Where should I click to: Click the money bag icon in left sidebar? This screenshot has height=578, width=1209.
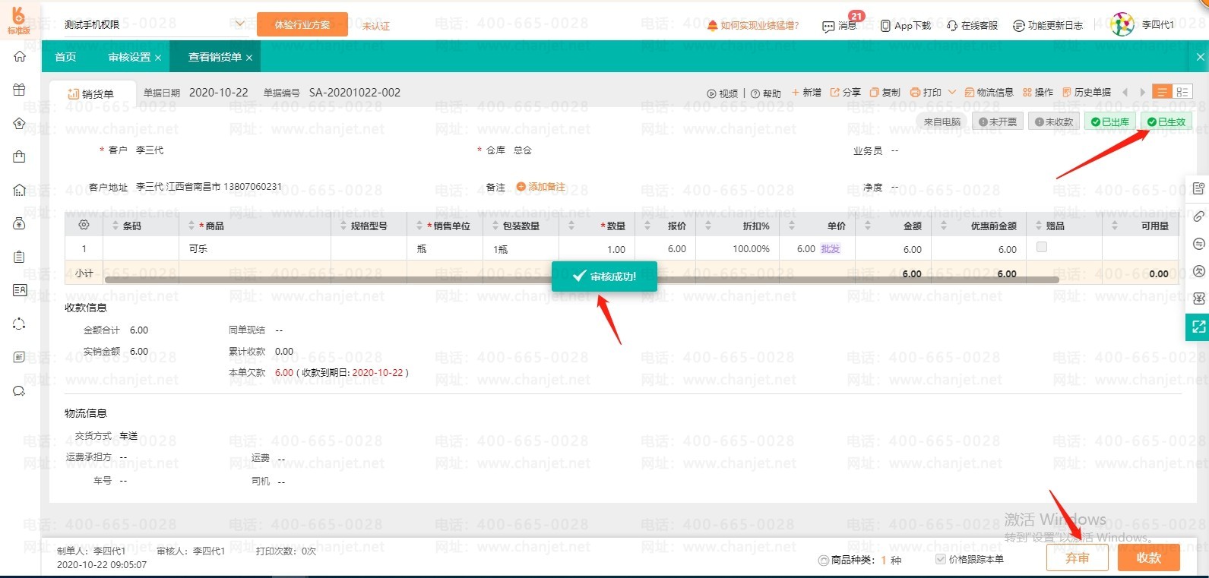coord(20,223)
